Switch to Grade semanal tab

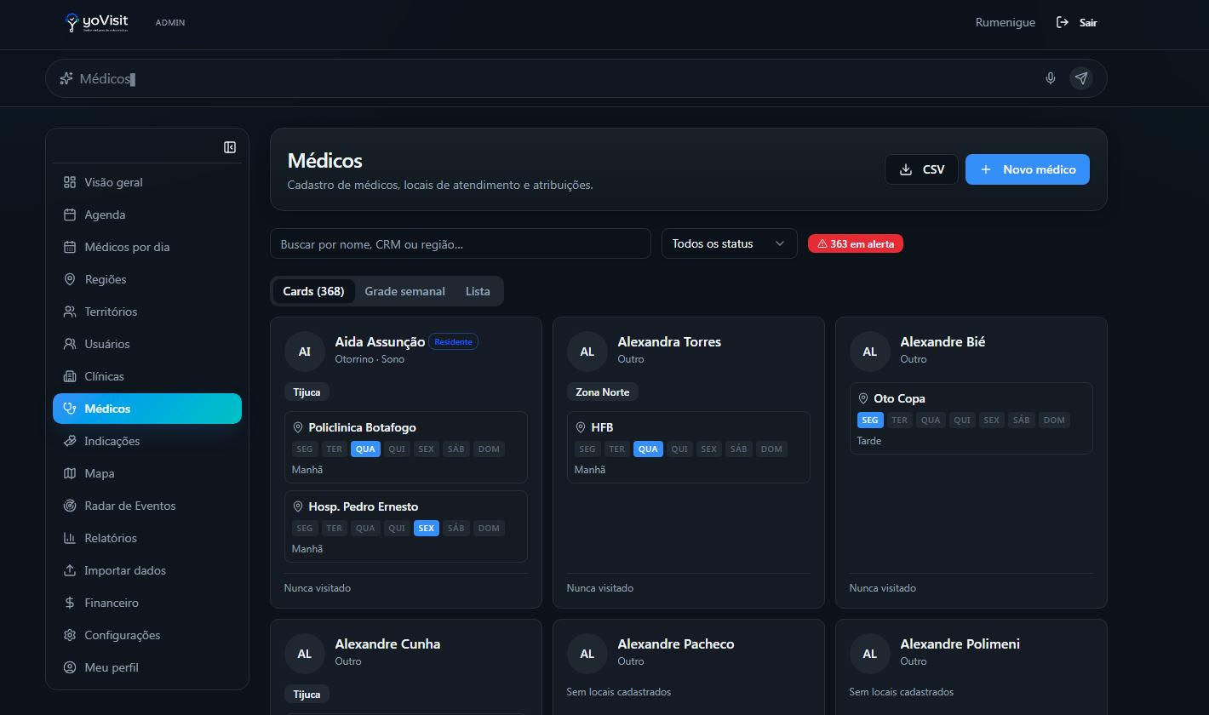click(405, 291)
